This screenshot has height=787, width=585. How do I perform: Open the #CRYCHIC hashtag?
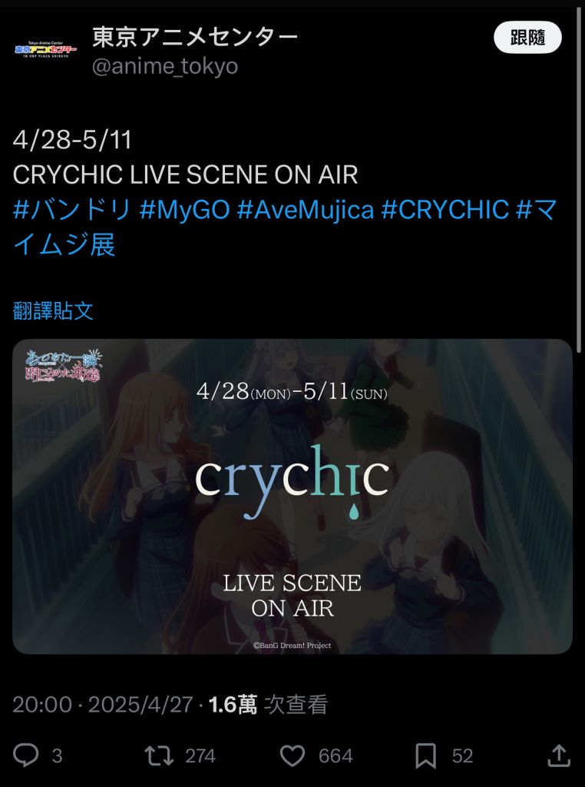click(x=445, y=209)
